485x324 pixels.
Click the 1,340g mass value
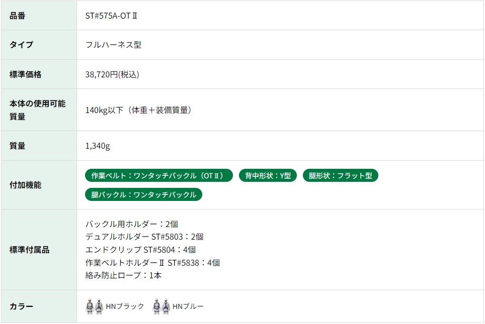[98, 146]
